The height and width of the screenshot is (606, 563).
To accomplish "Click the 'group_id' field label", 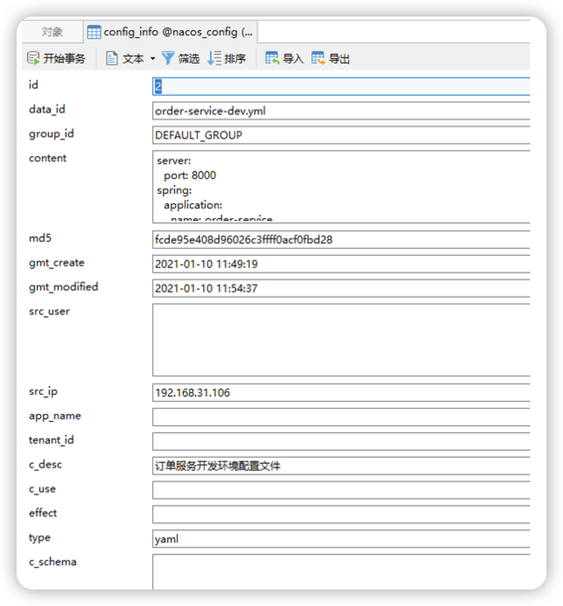I will (51, 134).
